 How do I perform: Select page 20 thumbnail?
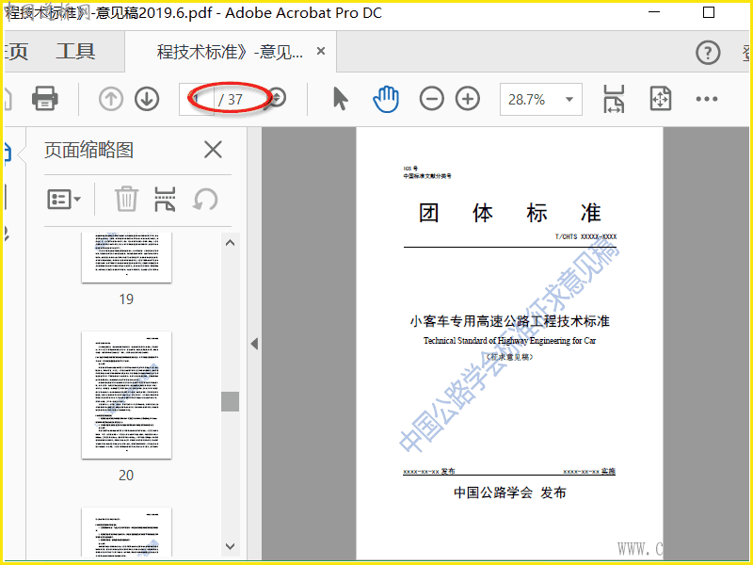(126, 395)
